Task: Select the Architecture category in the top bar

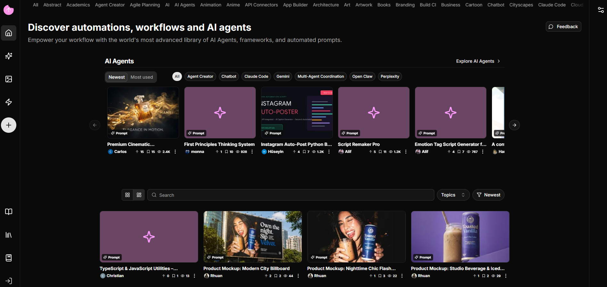Action: [326, 5]
